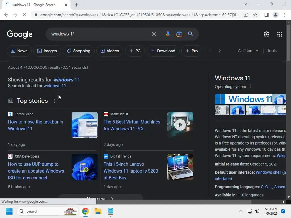The image size is (291, 218).
Task: Open the search Tools options
Action: (272, 51)
